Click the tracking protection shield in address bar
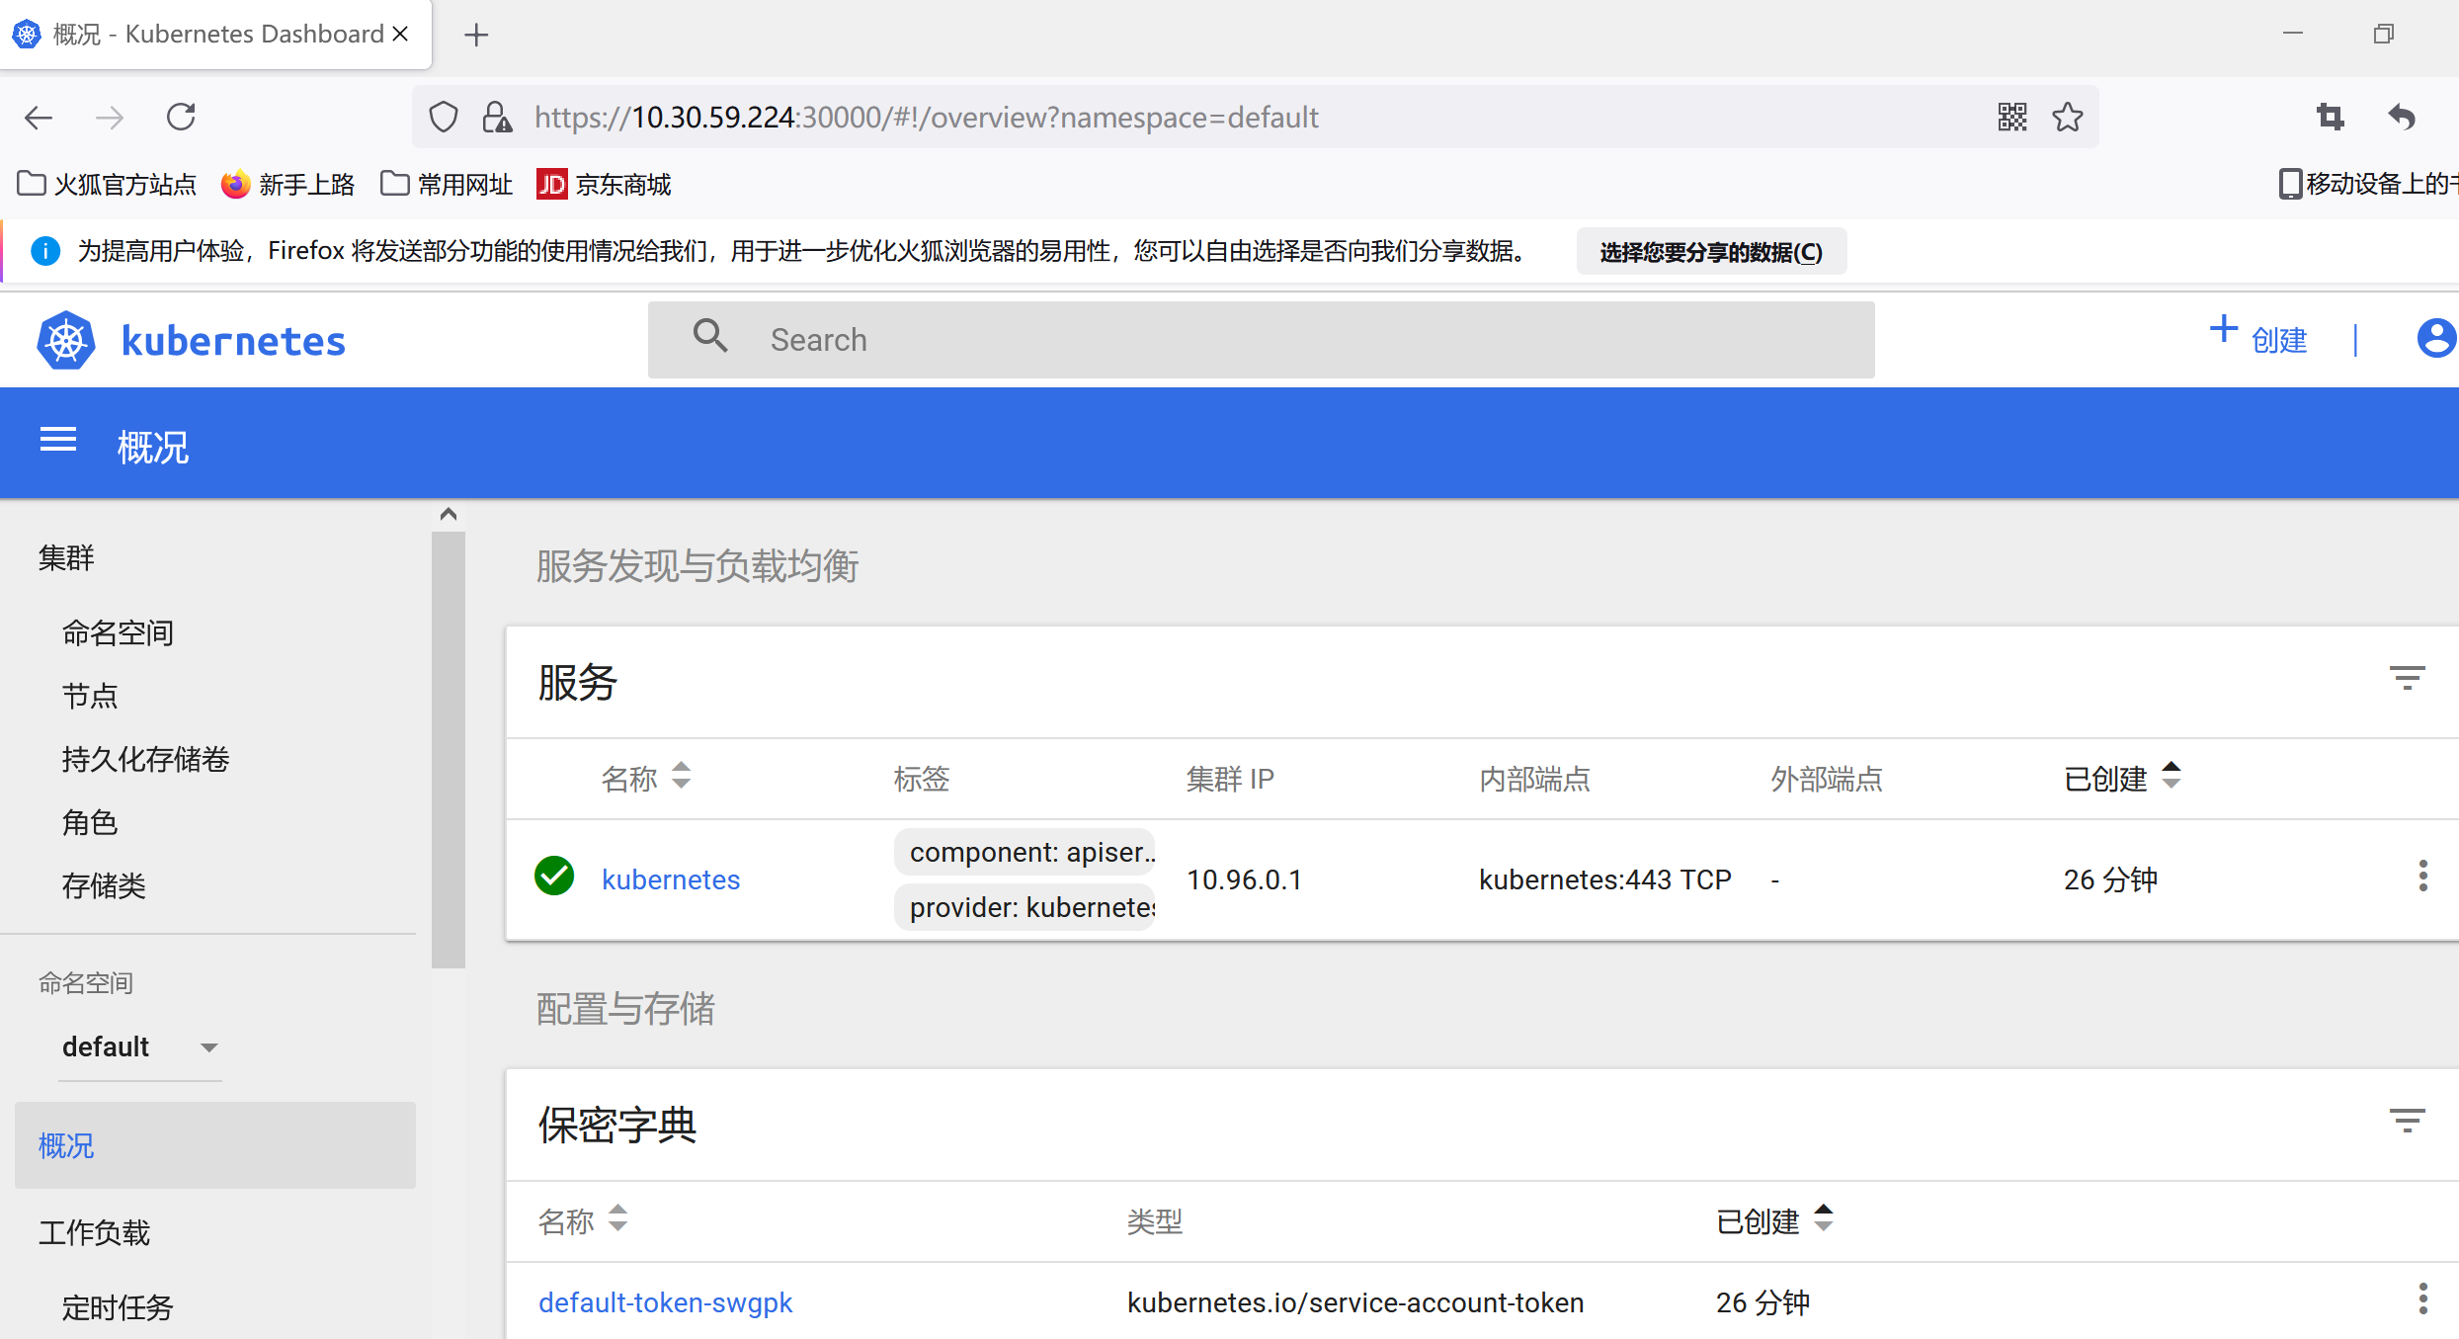The image size is (2459, 1339). pyautogui.click(x=442, y=117)
